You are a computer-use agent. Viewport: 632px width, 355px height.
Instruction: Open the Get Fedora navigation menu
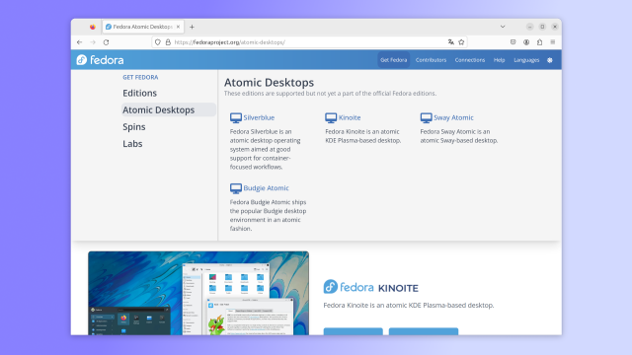point(394,60)
